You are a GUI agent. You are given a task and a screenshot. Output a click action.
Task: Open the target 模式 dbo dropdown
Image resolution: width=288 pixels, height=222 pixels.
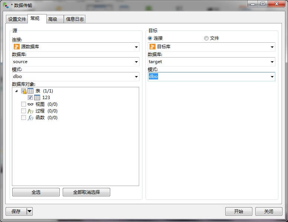click(x=272, y=77)
